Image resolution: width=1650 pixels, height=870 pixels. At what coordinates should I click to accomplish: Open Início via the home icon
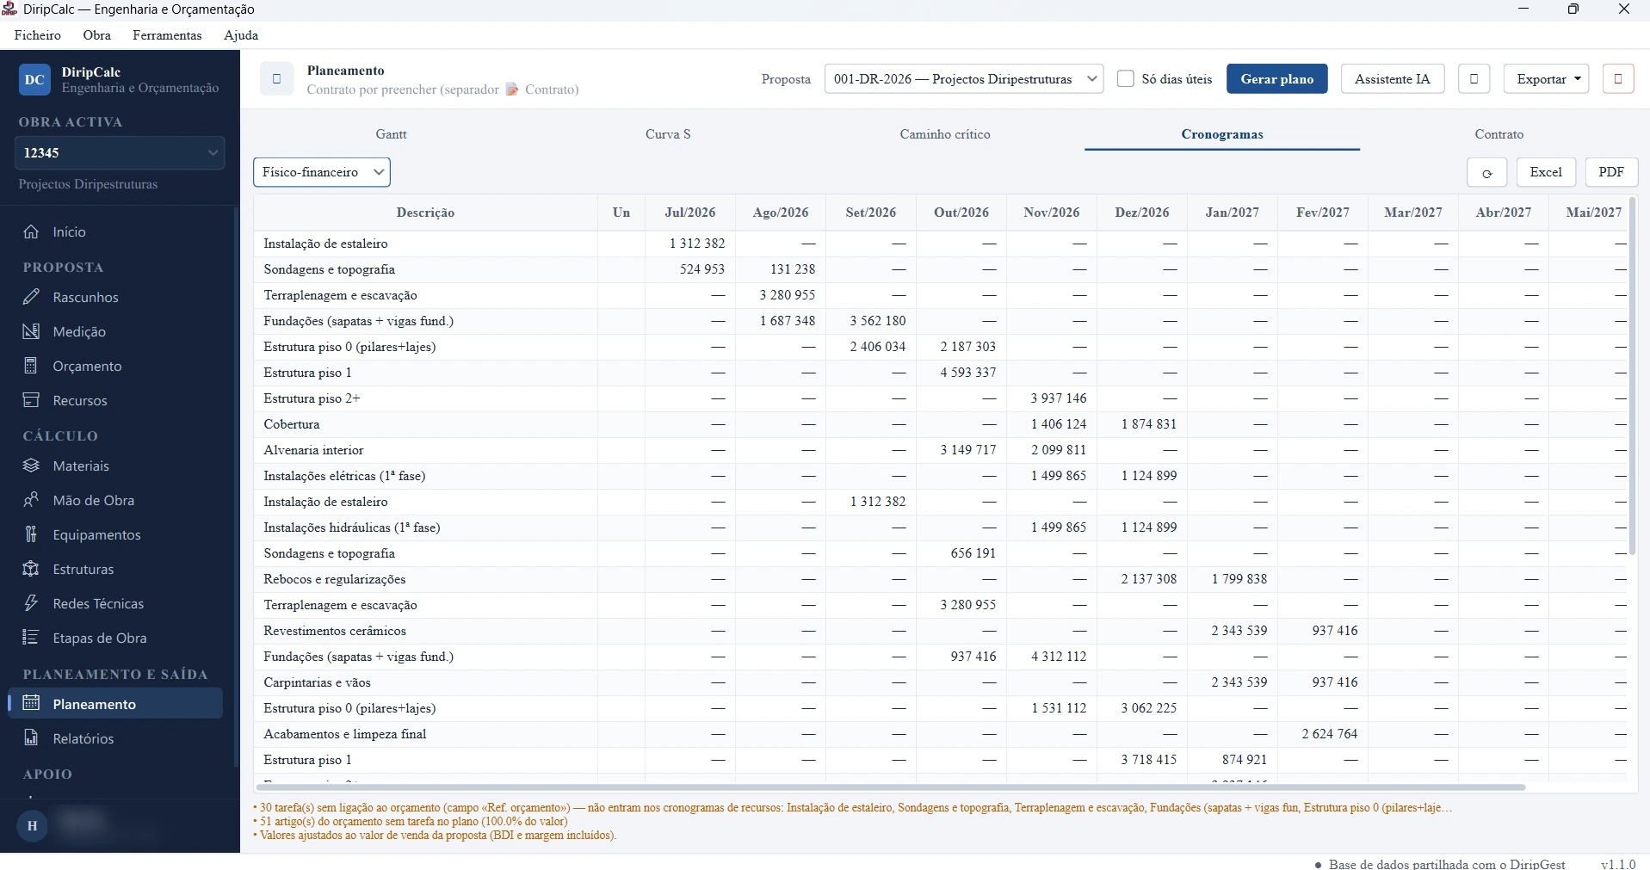coord(31,231)
